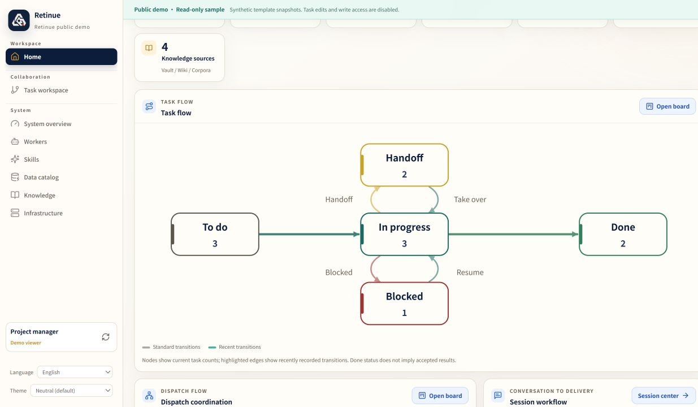This screenshot has height=407, width=698.
Task: Click the Project manager card title
Action: (x=34, y=332)
